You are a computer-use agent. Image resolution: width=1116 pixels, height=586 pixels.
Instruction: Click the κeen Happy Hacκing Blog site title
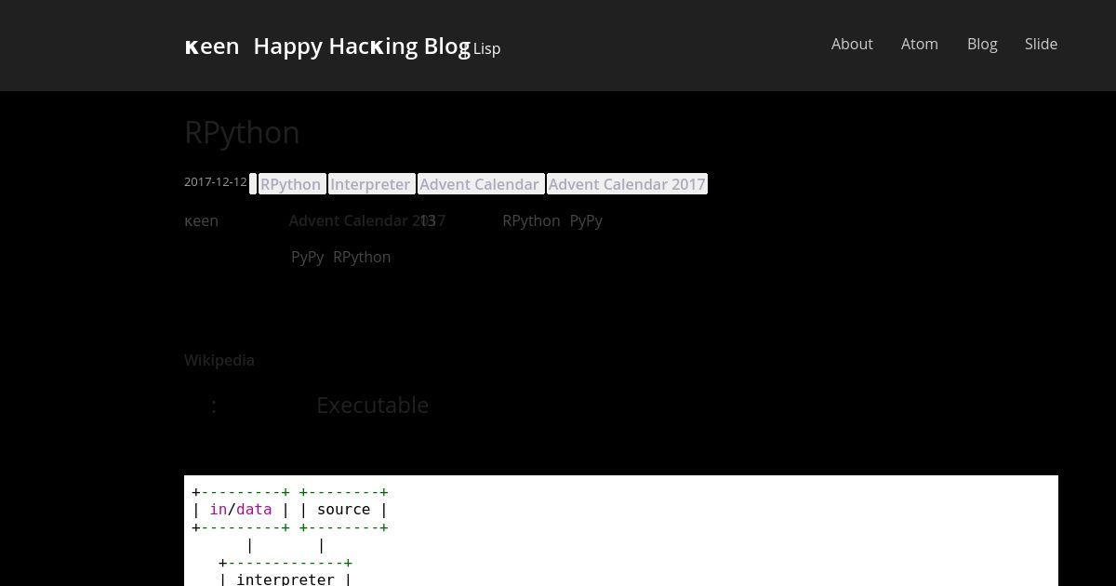pos(327,46)
